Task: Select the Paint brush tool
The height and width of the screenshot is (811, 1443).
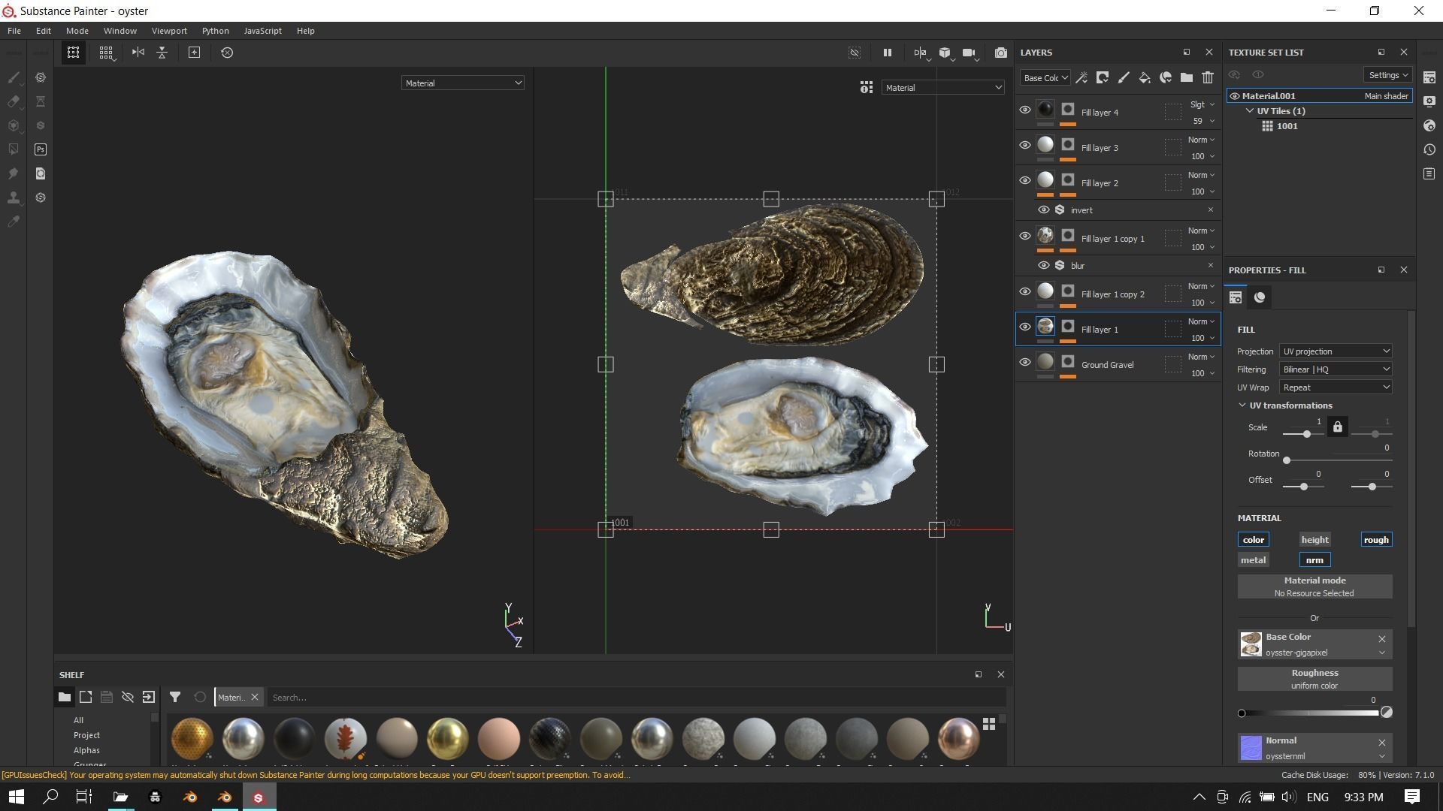Action: click(x=14, y=77)
